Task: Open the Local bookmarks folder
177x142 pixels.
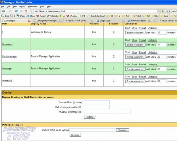Action: coord(165,16)
